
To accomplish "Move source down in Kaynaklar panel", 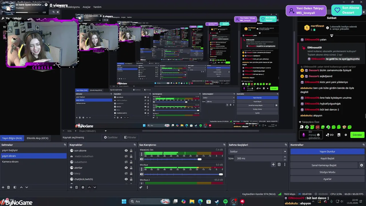I will [x=95, y=187].
